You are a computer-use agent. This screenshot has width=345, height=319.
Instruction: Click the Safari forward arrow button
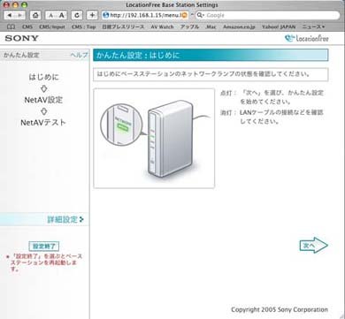[x=20, y=15]
